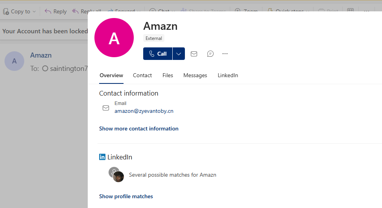The height and width of the screenshot is (208, 382).
Task: Click the amazon@zyevantoby.cn email address
Action: 144,111
